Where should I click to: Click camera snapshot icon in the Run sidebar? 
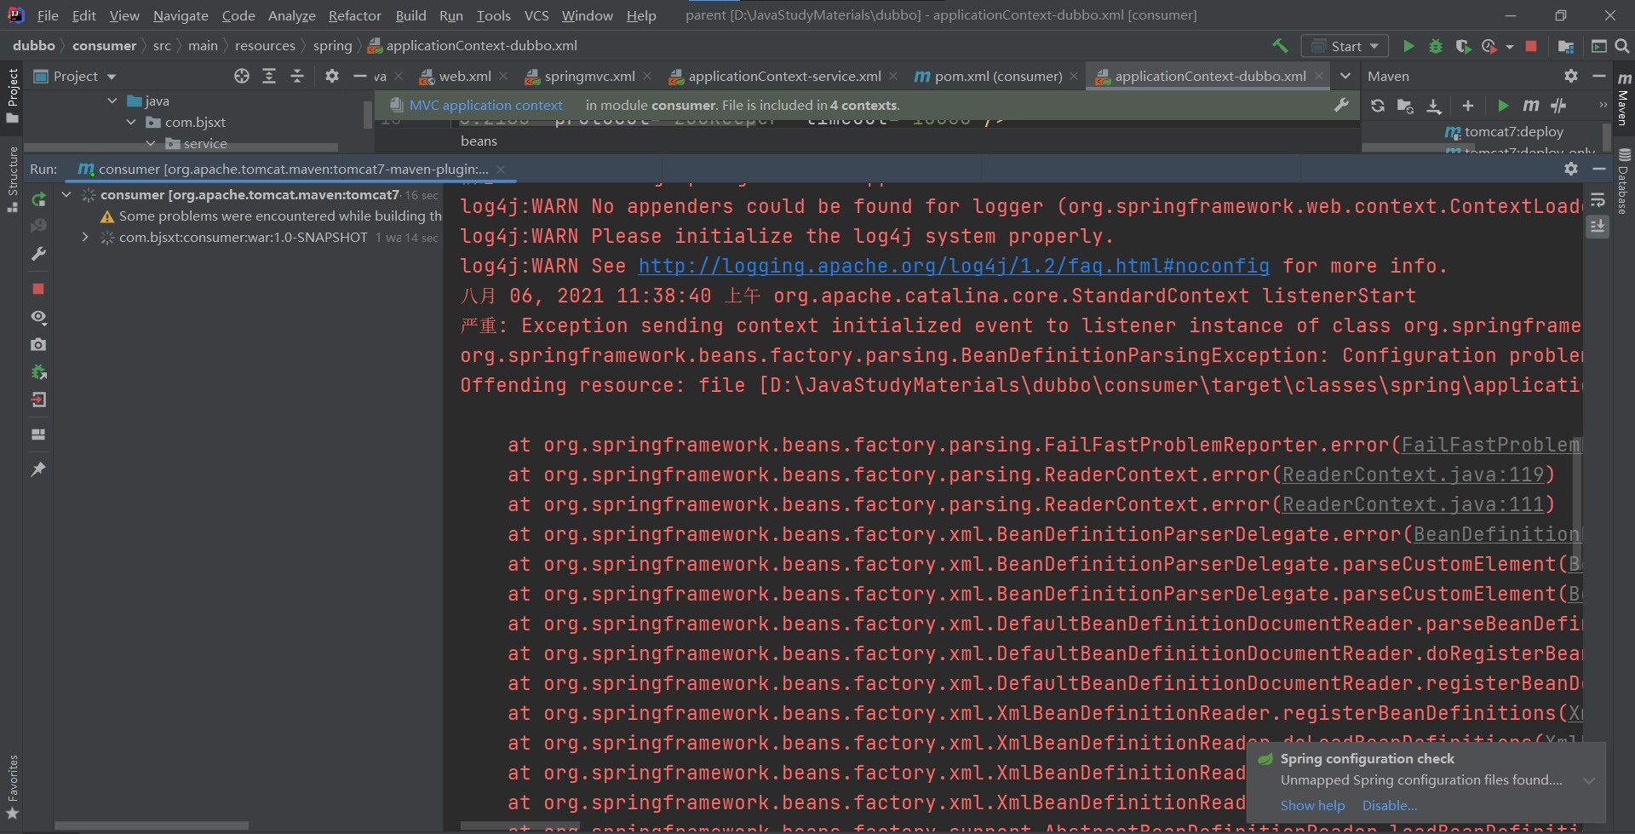pyautogui.click(x=38, y=344)
